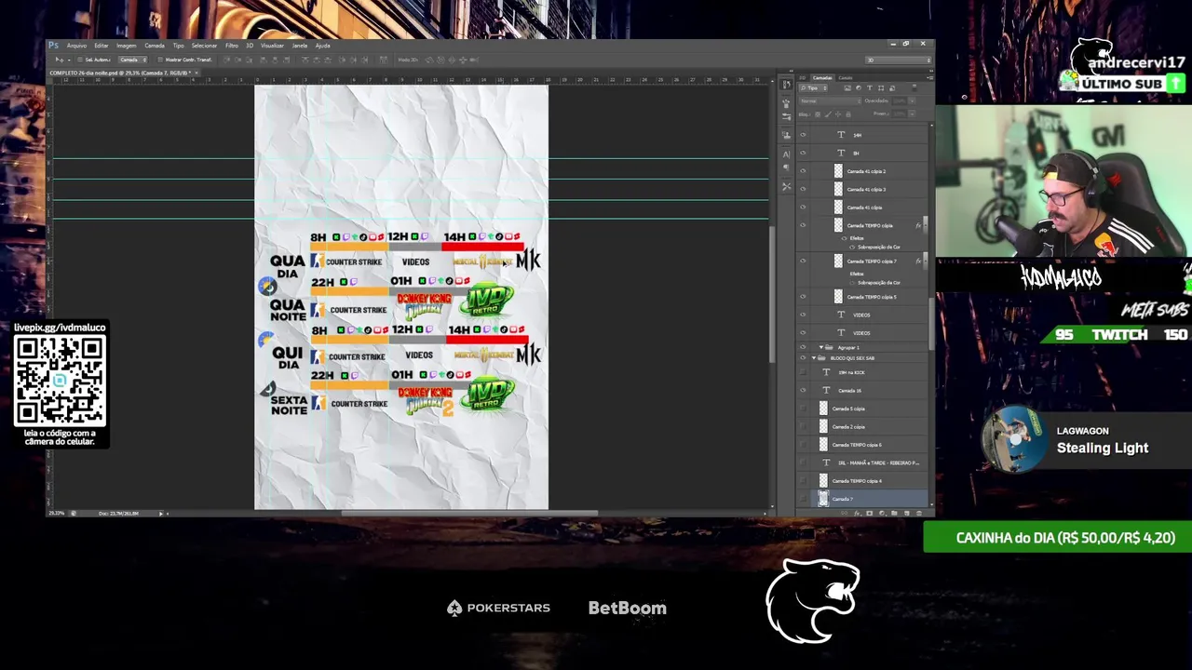
Task: Hide Camada 41 cópia 2 layer
Action: [x=803, y=171]
